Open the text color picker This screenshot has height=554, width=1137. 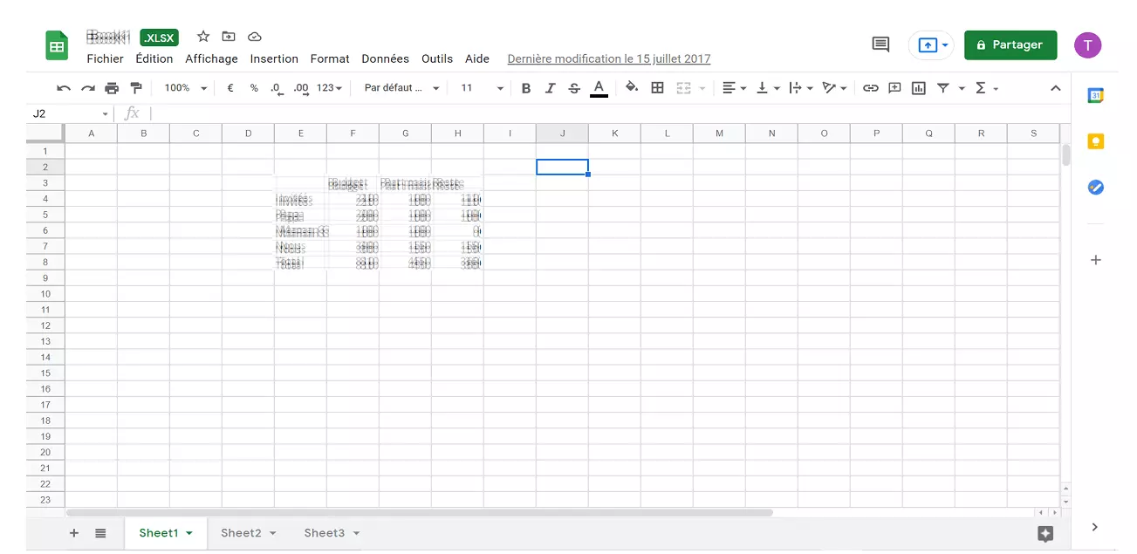coord(599,88)
